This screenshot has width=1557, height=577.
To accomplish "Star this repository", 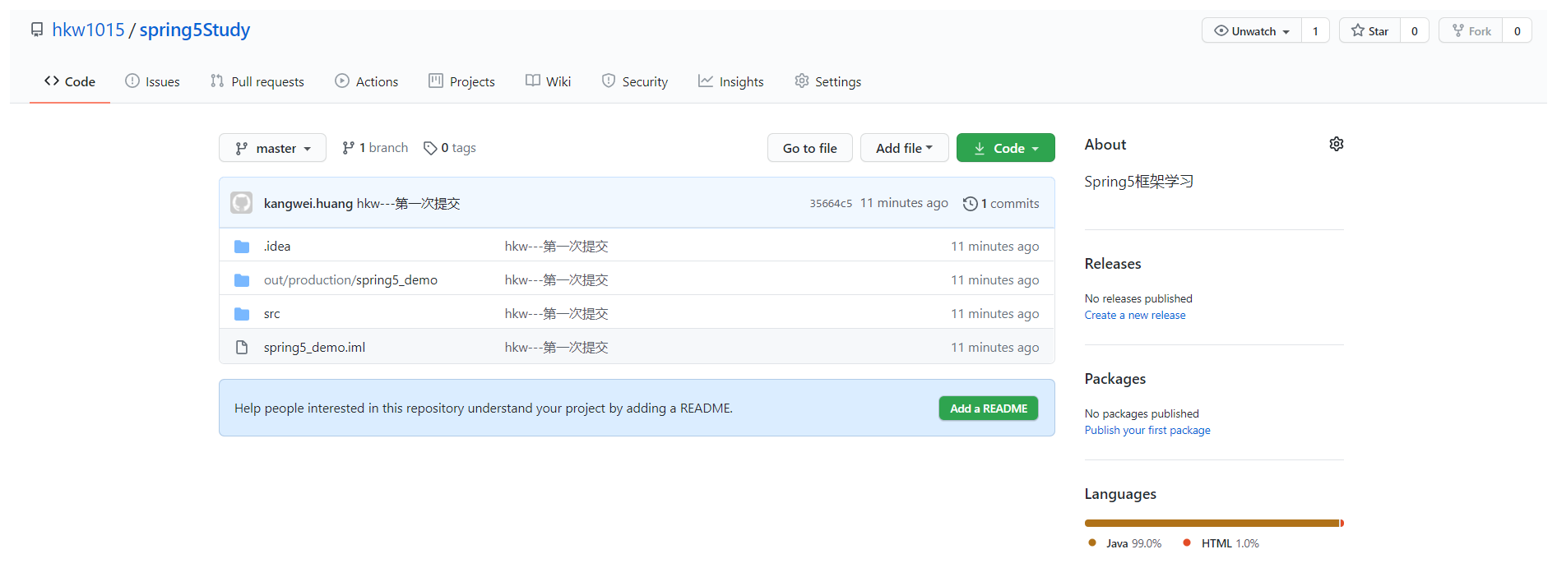I will (1370, 30).
